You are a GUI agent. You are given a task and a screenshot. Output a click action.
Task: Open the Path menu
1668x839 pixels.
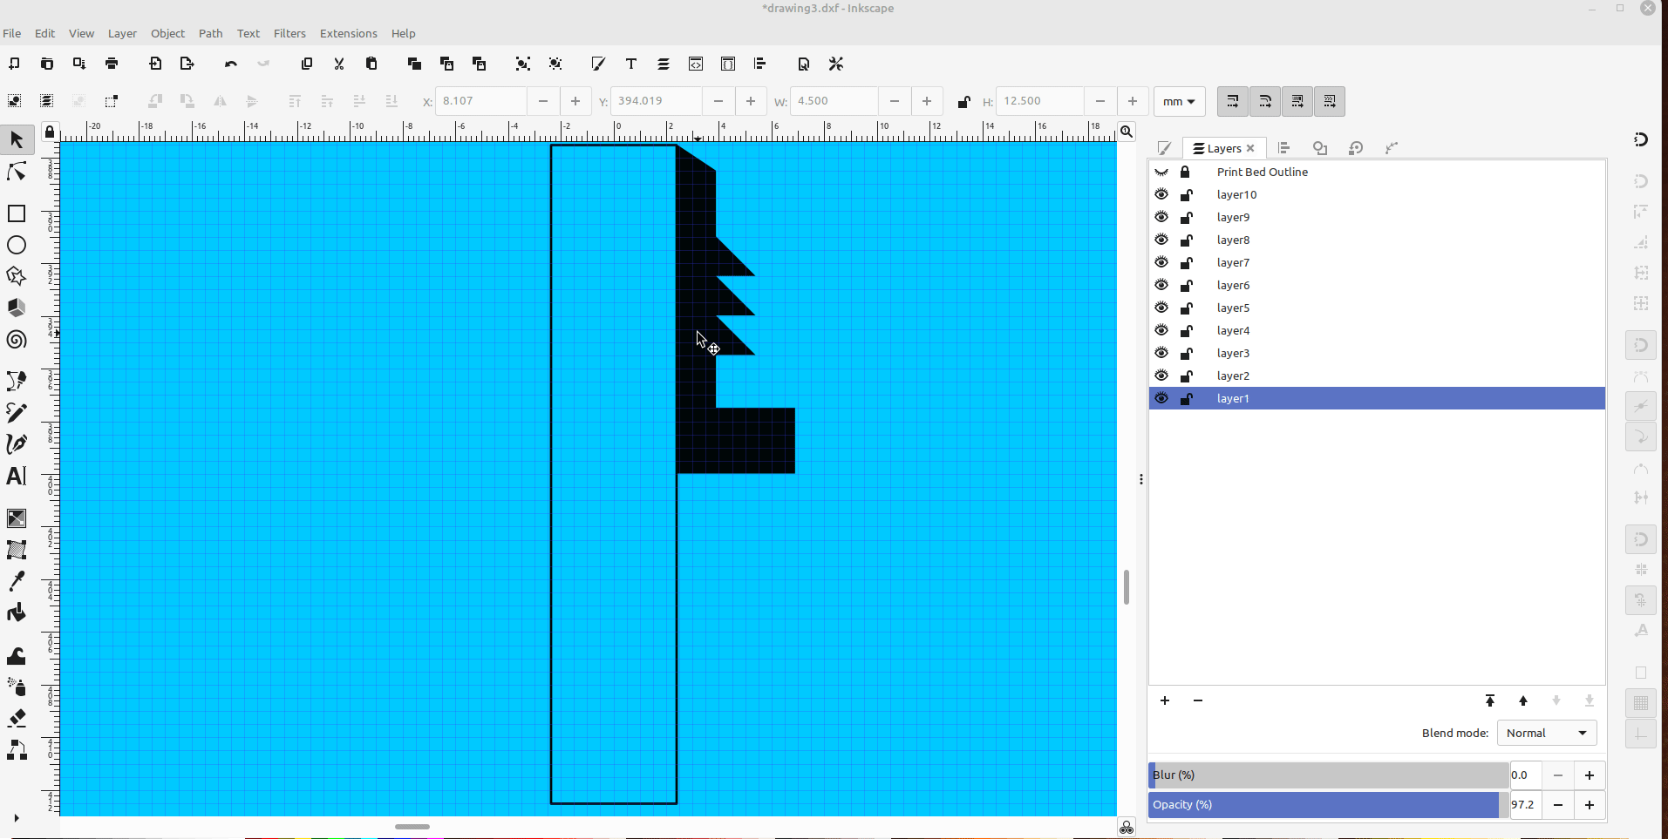(x=210, y=33)
